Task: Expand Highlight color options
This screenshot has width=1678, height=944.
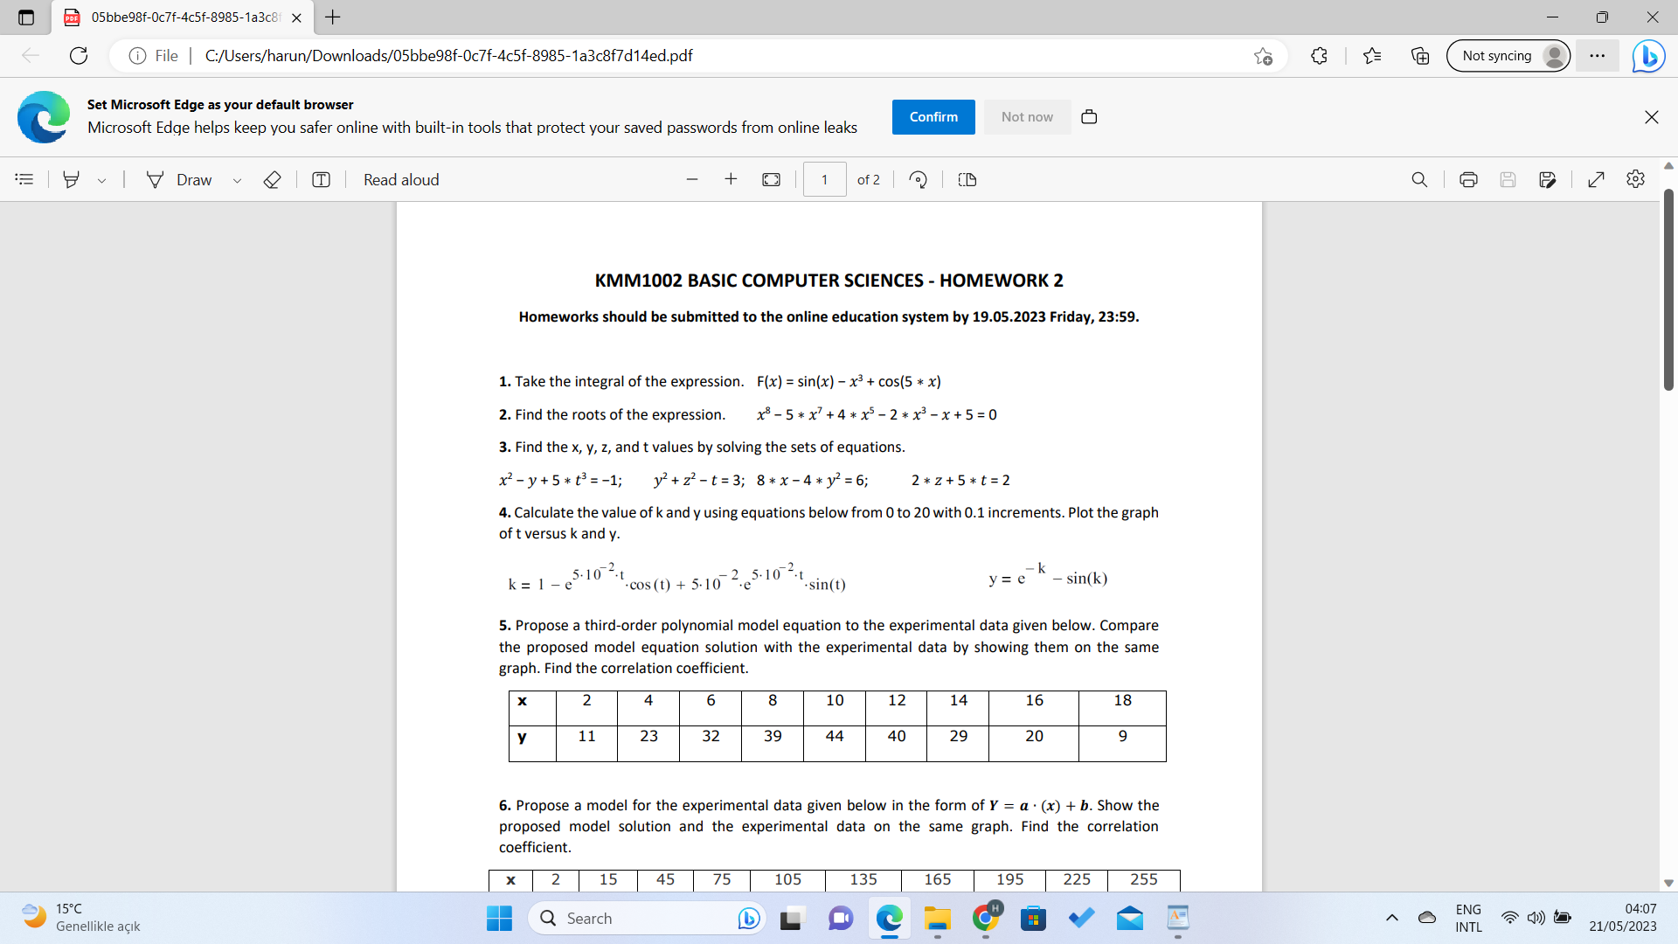Action: 101,179
